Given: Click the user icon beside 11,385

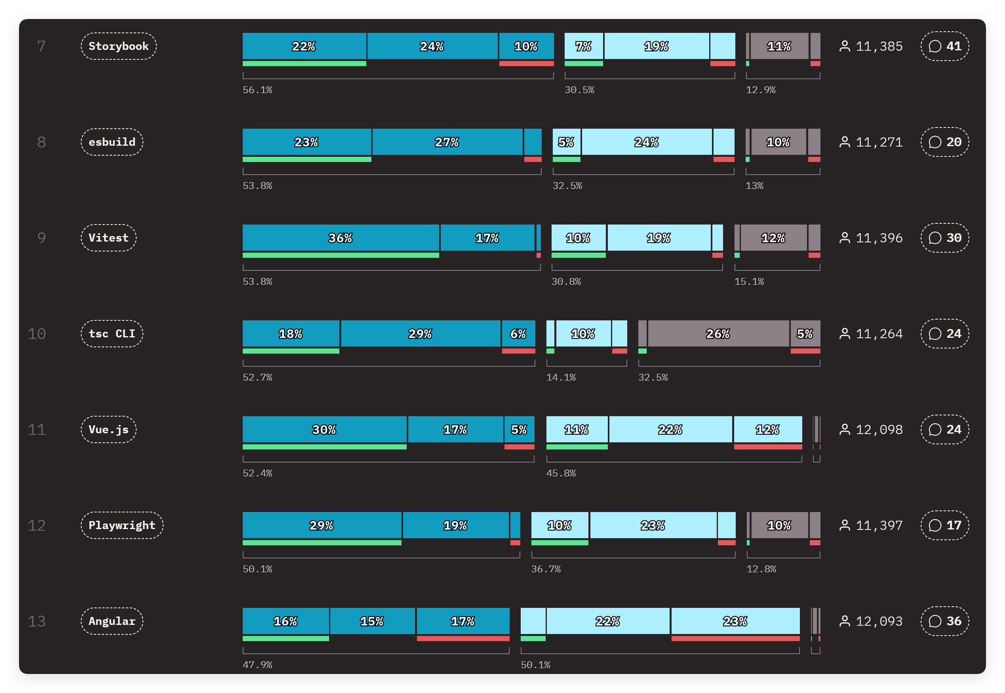Looking at the screenshot, I should coord(844,46).
